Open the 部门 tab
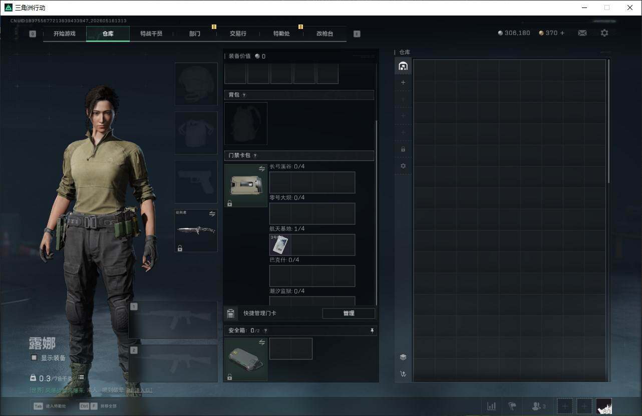The width and height of the screenshot is (642, 416). point(195,33)
